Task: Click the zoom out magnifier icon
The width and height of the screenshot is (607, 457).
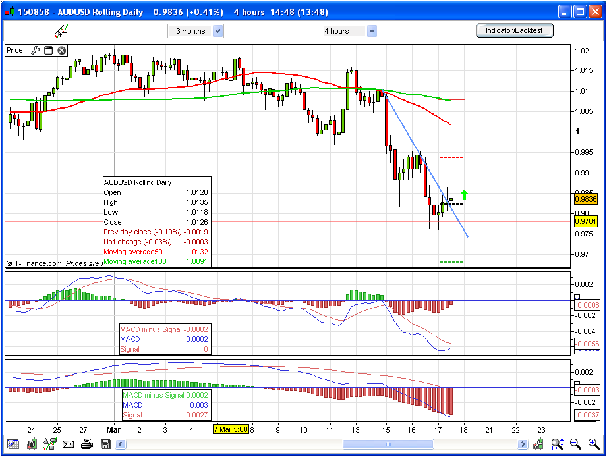Action: [575, 444]
